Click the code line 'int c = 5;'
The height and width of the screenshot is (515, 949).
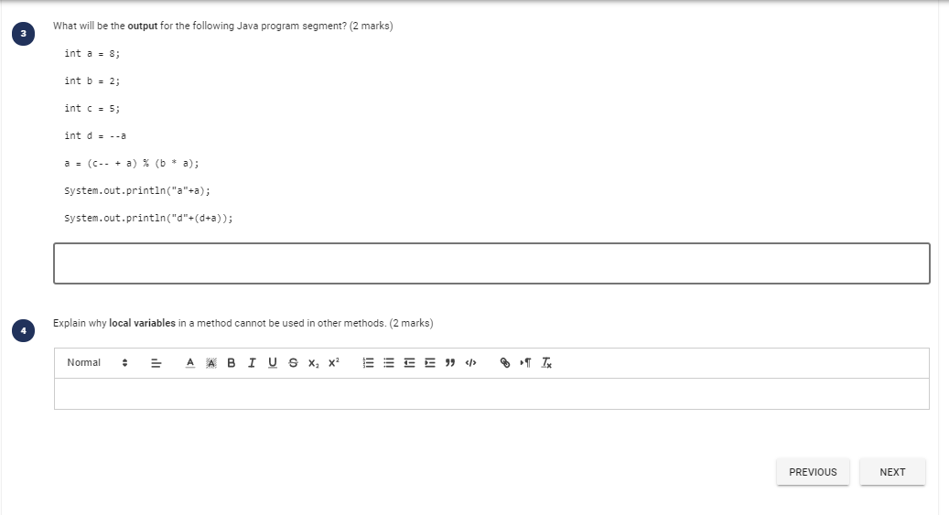92,108
